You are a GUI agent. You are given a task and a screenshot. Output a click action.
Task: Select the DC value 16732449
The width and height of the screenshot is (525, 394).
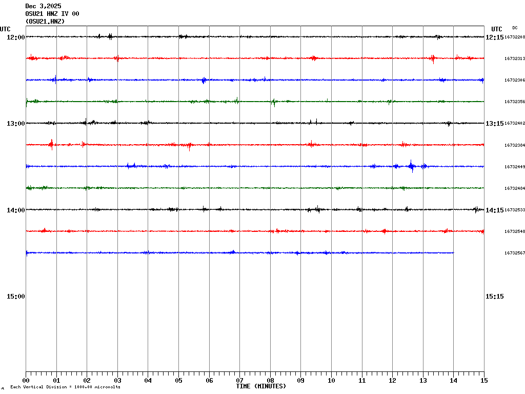pos(514,167)
